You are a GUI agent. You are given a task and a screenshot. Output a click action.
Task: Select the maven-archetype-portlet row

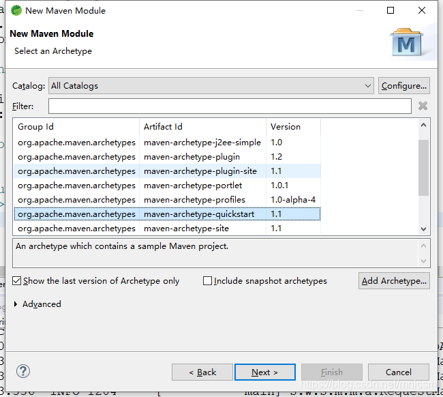(x=167, y=186)
